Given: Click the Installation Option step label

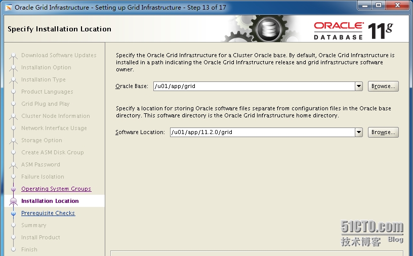Looking at the screenshot, I should coord(46,67).
